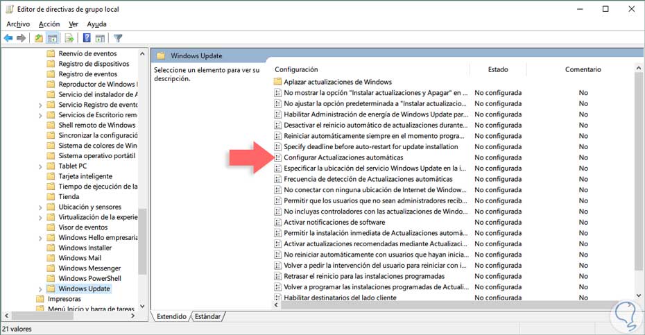Open the Ayuda menu
The height and width of the screenshot is (335, 645).
[96, 24]
